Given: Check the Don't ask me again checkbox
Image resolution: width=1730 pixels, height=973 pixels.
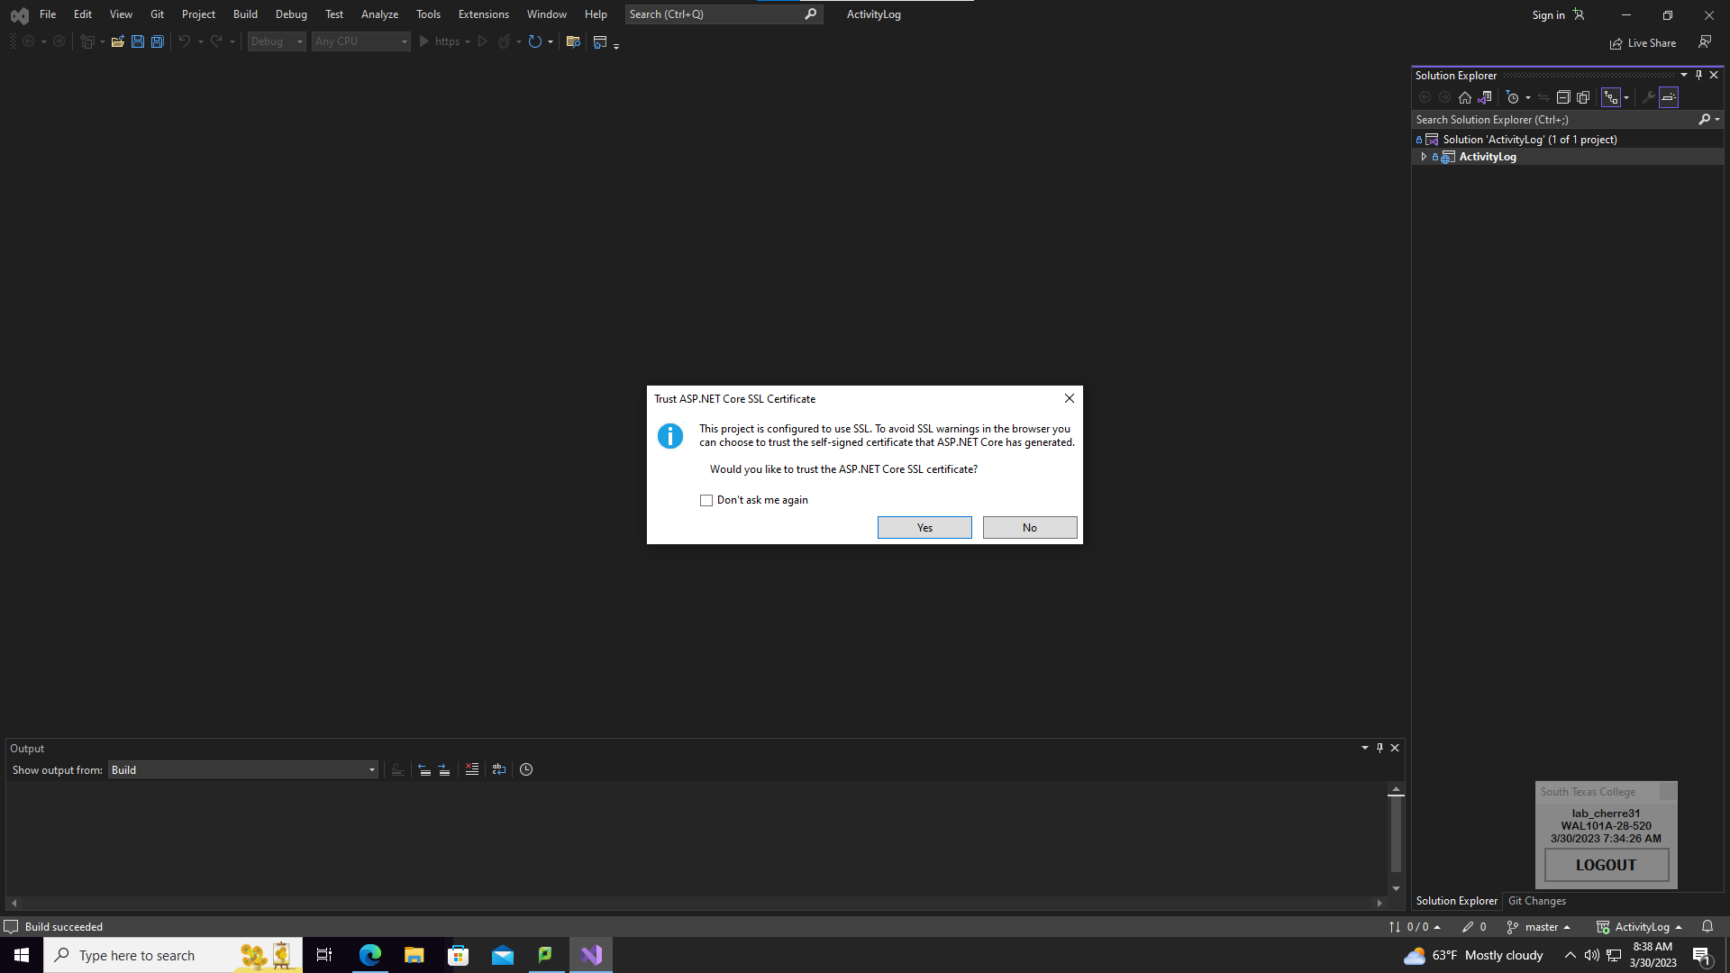Looking at the screenshot, I should tap(706, 500).
